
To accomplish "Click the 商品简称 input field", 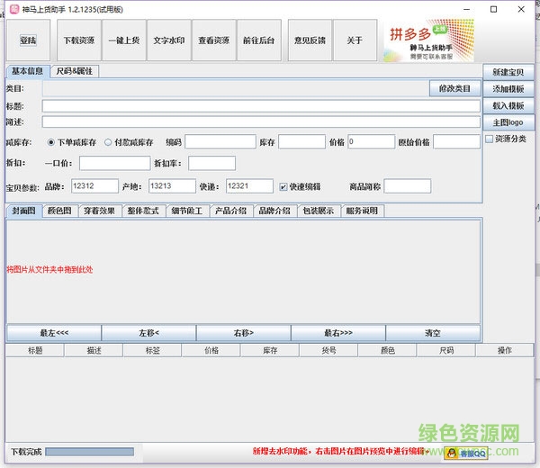I will (408, 186).
